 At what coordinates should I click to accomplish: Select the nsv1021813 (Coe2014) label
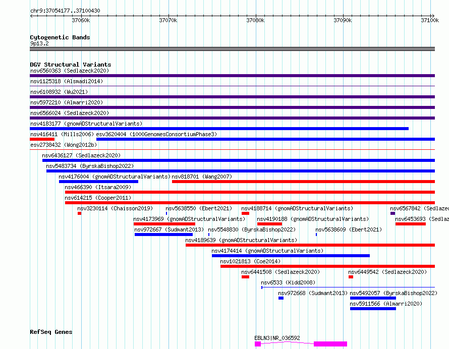(x=250, y=261)
